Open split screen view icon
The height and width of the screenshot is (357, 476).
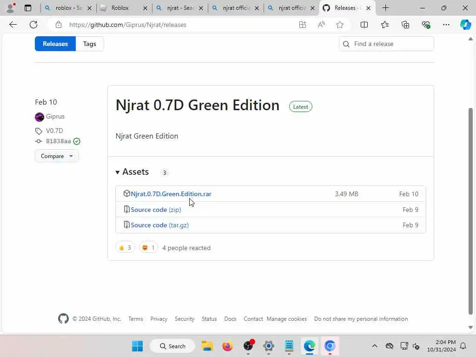coord(364,25)
